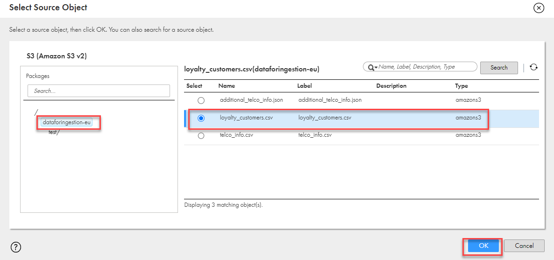Open help with the question mark icon
The height and width of the screenshot is (260, 554).
point(15,247)
